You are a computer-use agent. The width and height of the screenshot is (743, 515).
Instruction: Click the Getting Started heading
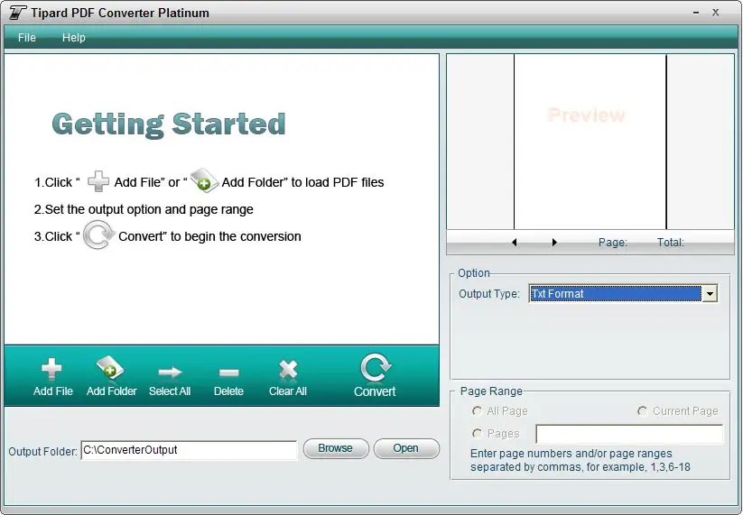(x=169, y=124)
